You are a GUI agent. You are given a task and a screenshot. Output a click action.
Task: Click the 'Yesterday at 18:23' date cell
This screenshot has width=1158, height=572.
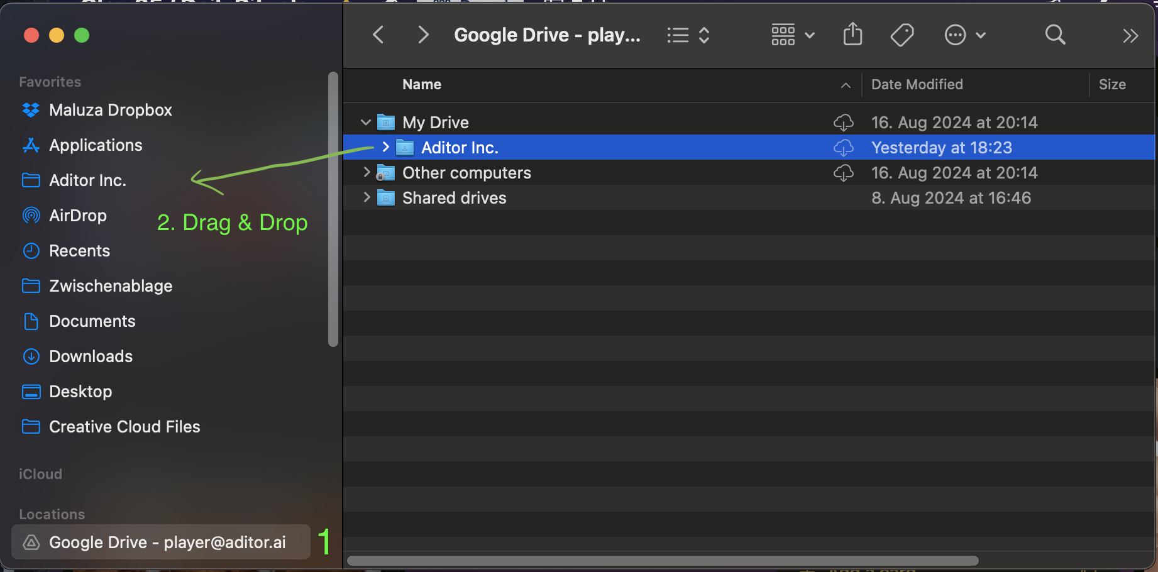tap(941, 147)
